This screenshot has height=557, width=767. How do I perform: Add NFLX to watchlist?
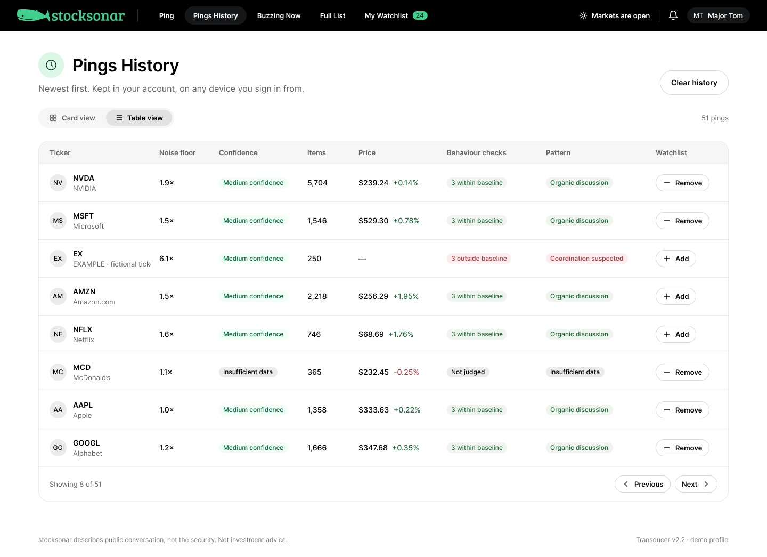(676, 334)
